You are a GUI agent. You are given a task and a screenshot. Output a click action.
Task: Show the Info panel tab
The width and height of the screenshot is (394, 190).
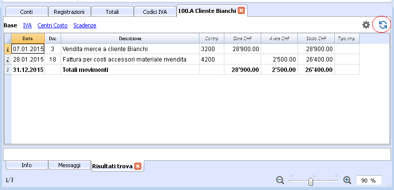(27, 165)
